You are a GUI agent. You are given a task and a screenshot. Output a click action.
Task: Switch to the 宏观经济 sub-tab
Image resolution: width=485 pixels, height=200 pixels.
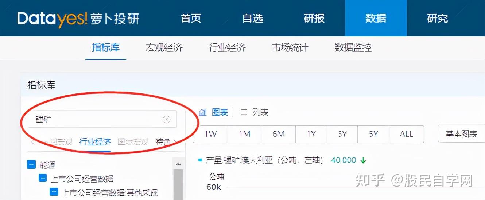click(164, 47)
